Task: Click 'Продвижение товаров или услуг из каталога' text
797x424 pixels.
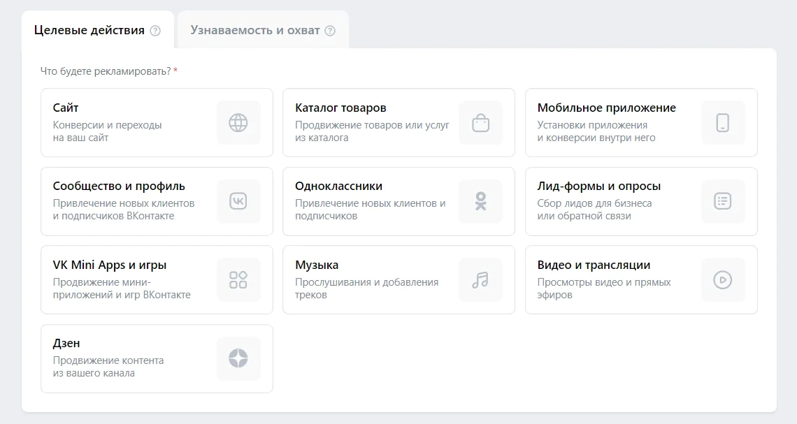Action: click(x=372, y=131)
